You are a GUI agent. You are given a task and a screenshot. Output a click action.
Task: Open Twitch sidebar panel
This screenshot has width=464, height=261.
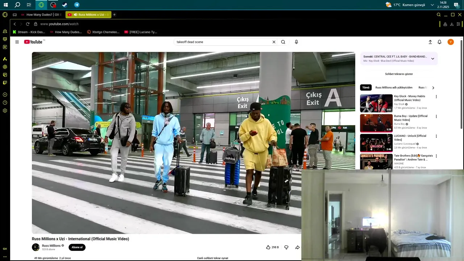pos(5,83)
